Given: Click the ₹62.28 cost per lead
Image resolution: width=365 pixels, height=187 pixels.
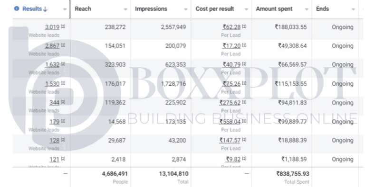Looking at the screenshot, I should tap(231, 27).
